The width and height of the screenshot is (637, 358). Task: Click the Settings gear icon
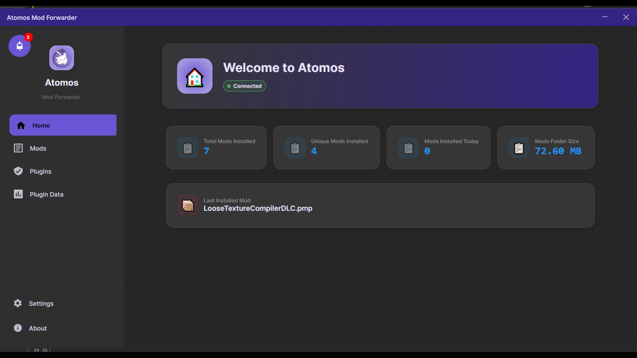tap(18, 303)
